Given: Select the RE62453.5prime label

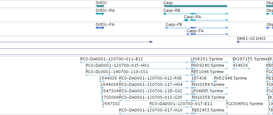Looking at the screenshot, I should 208,110.
